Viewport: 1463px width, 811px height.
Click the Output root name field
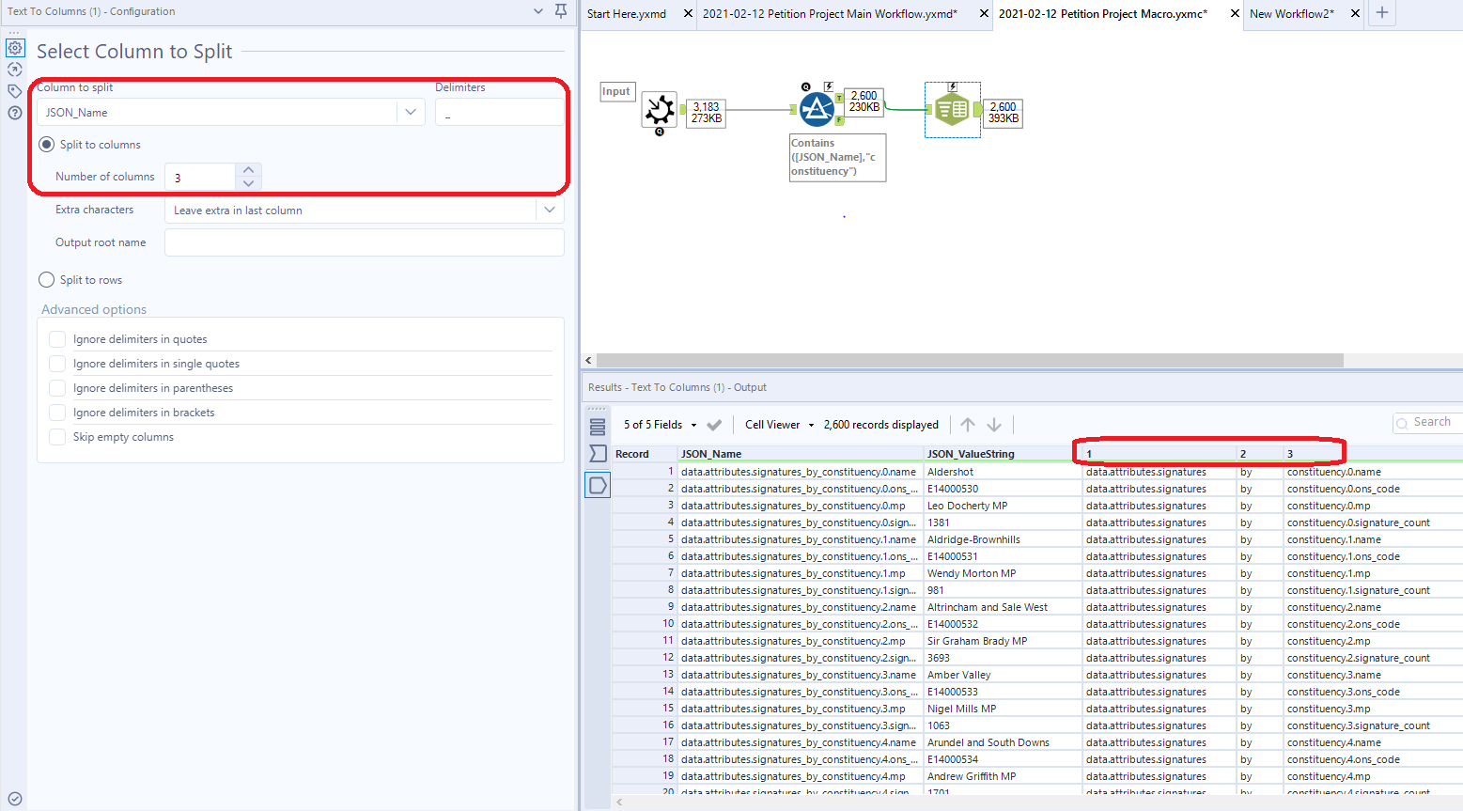(365, 242)
